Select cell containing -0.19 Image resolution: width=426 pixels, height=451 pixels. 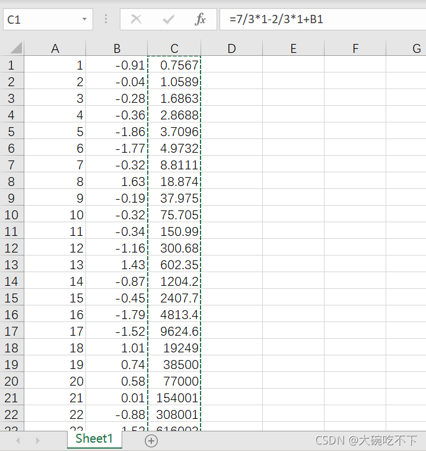117,198
